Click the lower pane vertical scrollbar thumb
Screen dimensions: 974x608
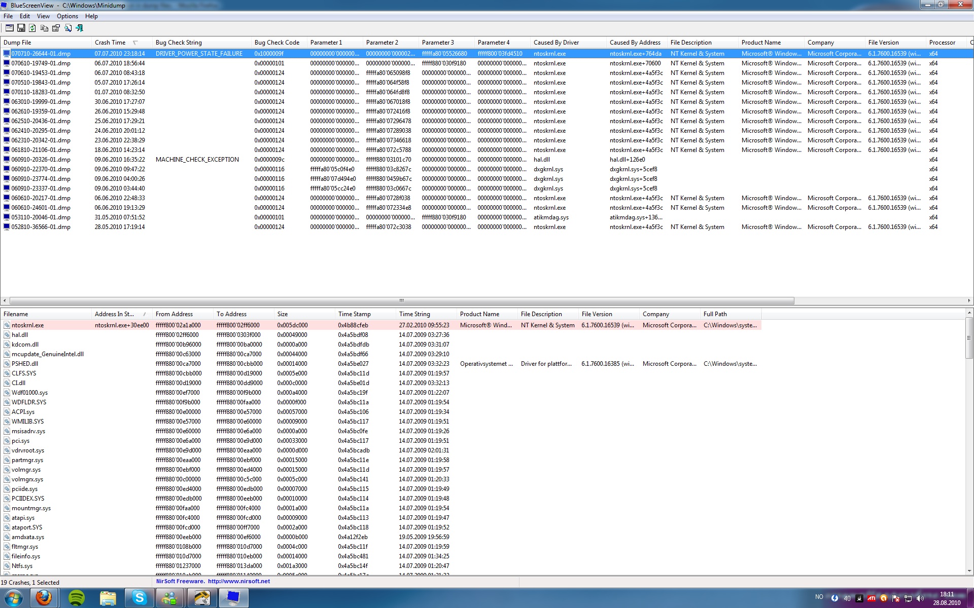point(969,337)
